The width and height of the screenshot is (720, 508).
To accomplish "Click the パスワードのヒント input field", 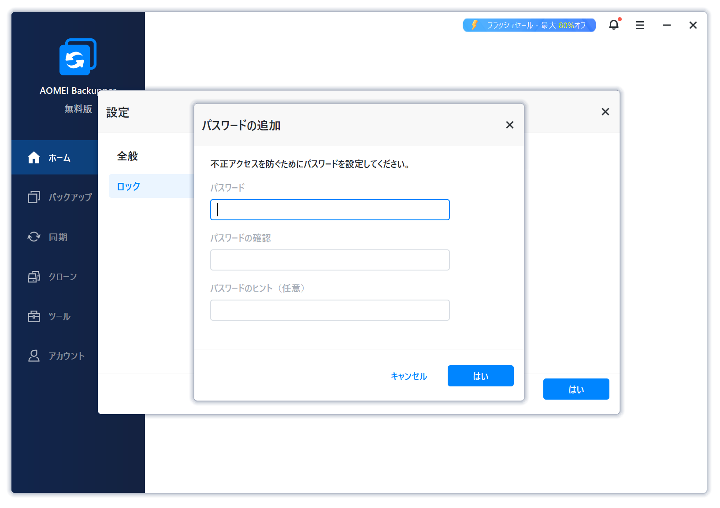I will tap(330, 310).
